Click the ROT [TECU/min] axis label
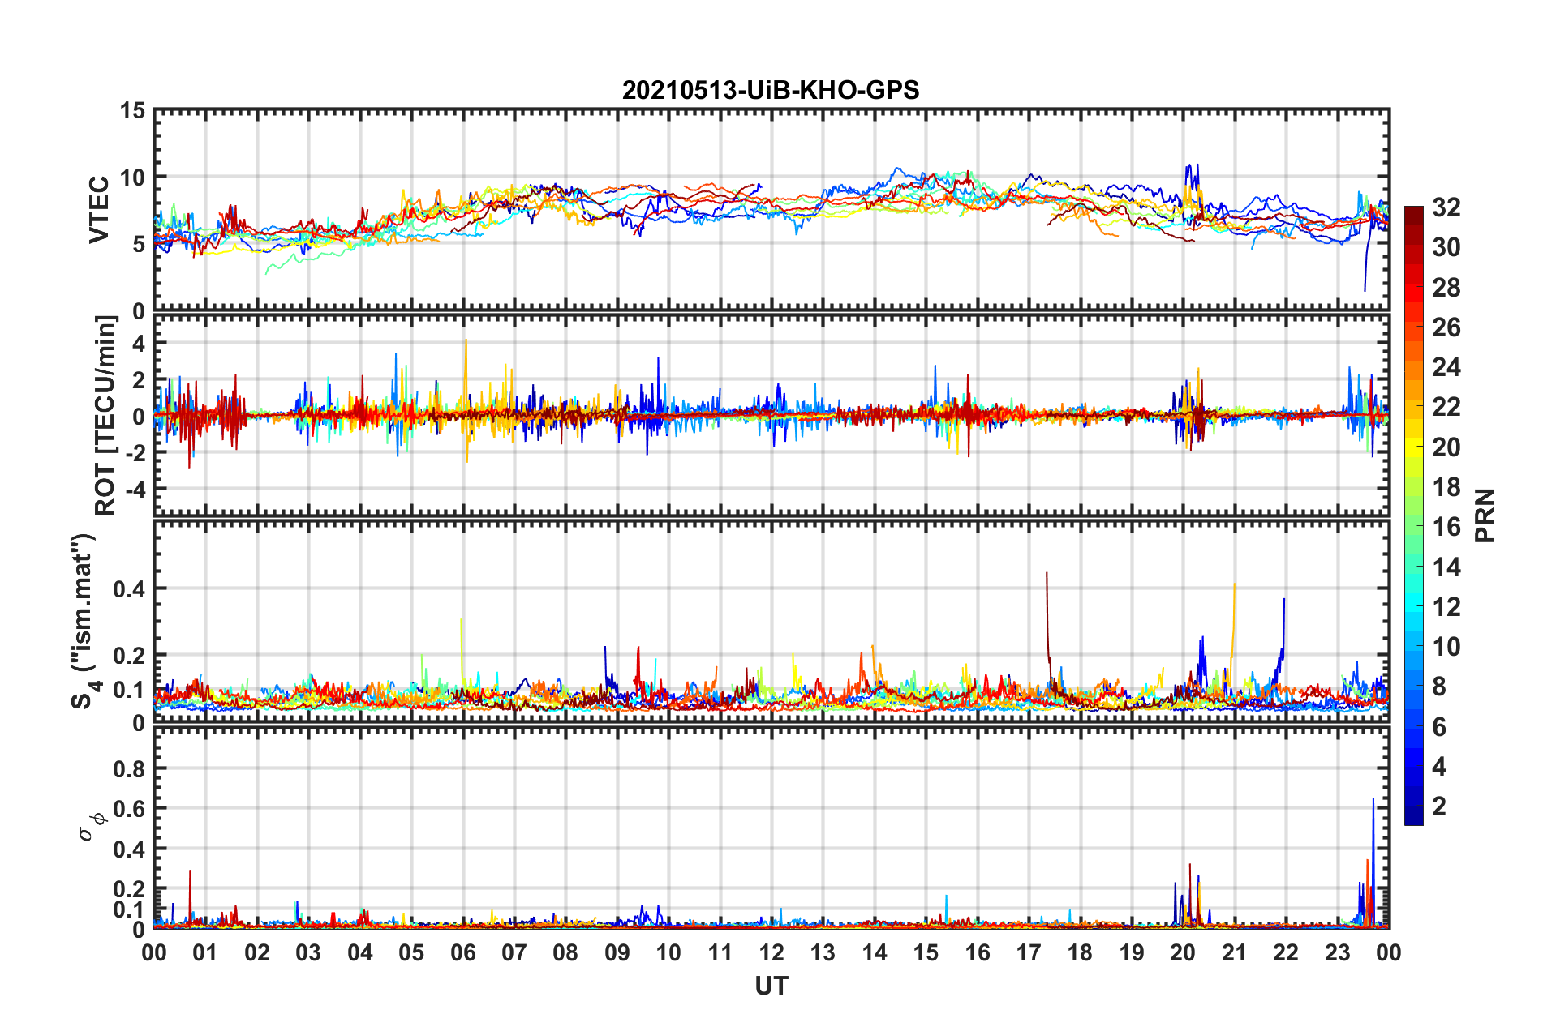This screenshot has height=1031, width=1543. (x=105, y=416)
